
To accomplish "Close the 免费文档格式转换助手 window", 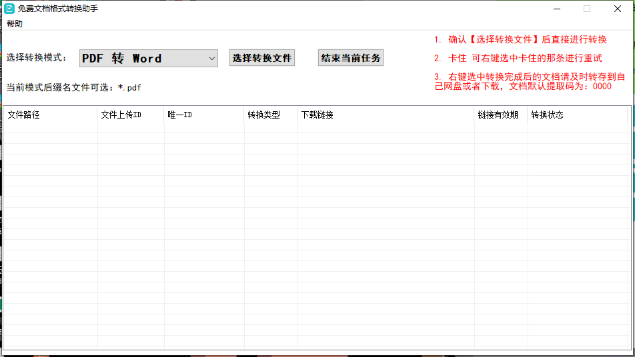I will click(x=617, y=9).
